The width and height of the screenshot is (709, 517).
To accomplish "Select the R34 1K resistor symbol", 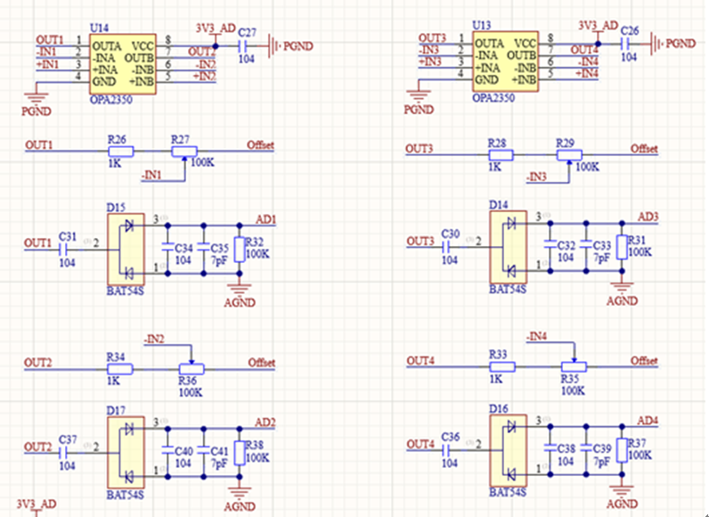I will 120,369.
